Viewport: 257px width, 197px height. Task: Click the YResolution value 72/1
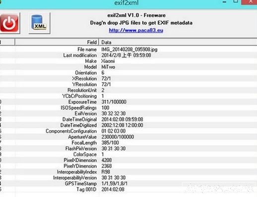[106, 85]
